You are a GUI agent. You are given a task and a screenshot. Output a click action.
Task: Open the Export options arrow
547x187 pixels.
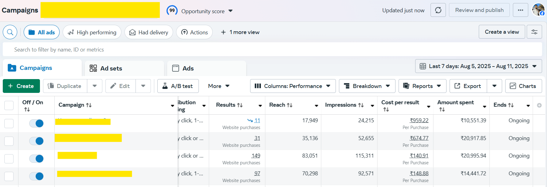click(x=494, y=86)
